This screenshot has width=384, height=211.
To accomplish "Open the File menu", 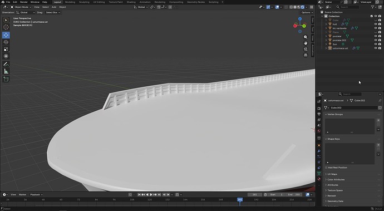I will [8, 2].
